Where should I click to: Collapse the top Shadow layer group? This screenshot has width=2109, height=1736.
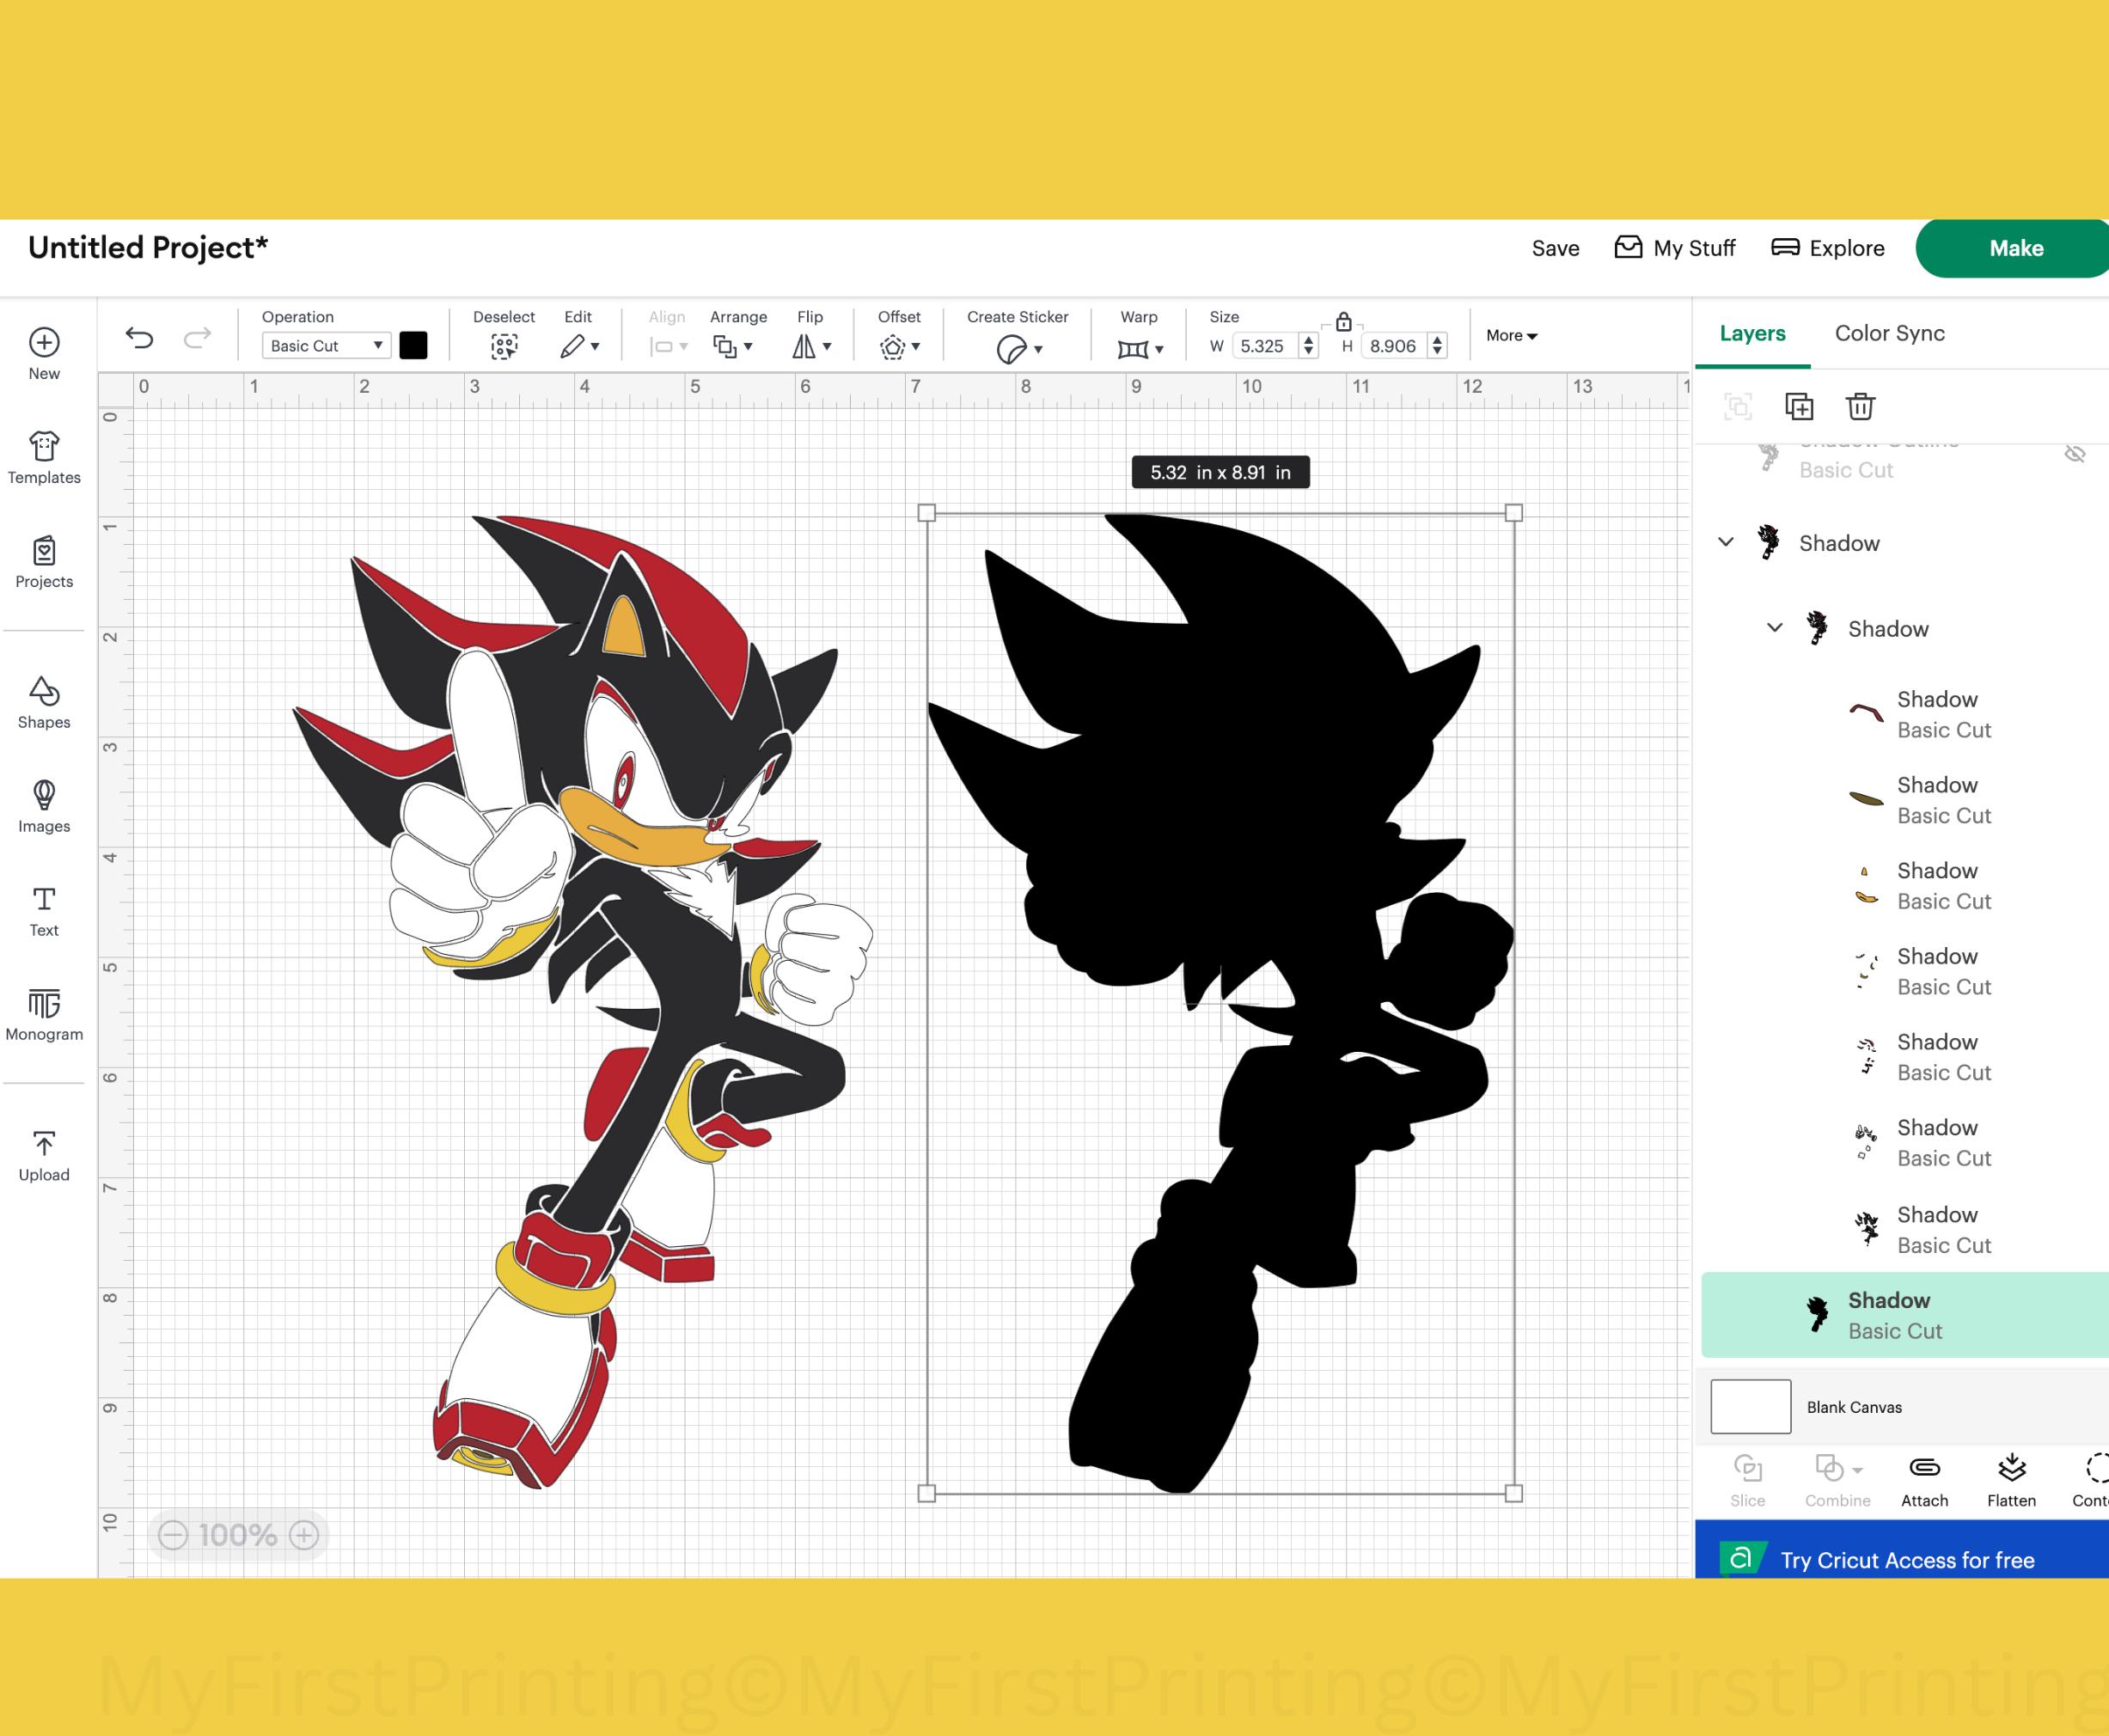[1726, 542]
